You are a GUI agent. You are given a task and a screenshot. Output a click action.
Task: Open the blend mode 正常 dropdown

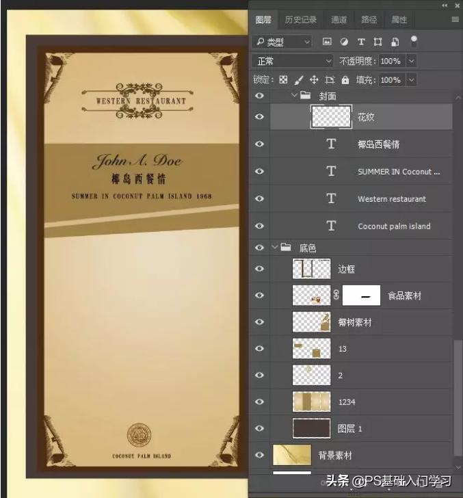pyautogui.click(x=293, y=61)
